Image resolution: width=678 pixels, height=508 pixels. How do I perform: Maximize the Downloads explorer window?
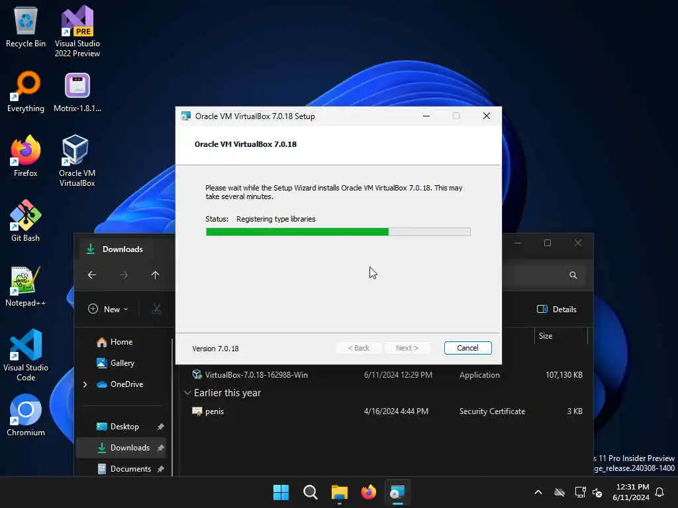[548, 243]
